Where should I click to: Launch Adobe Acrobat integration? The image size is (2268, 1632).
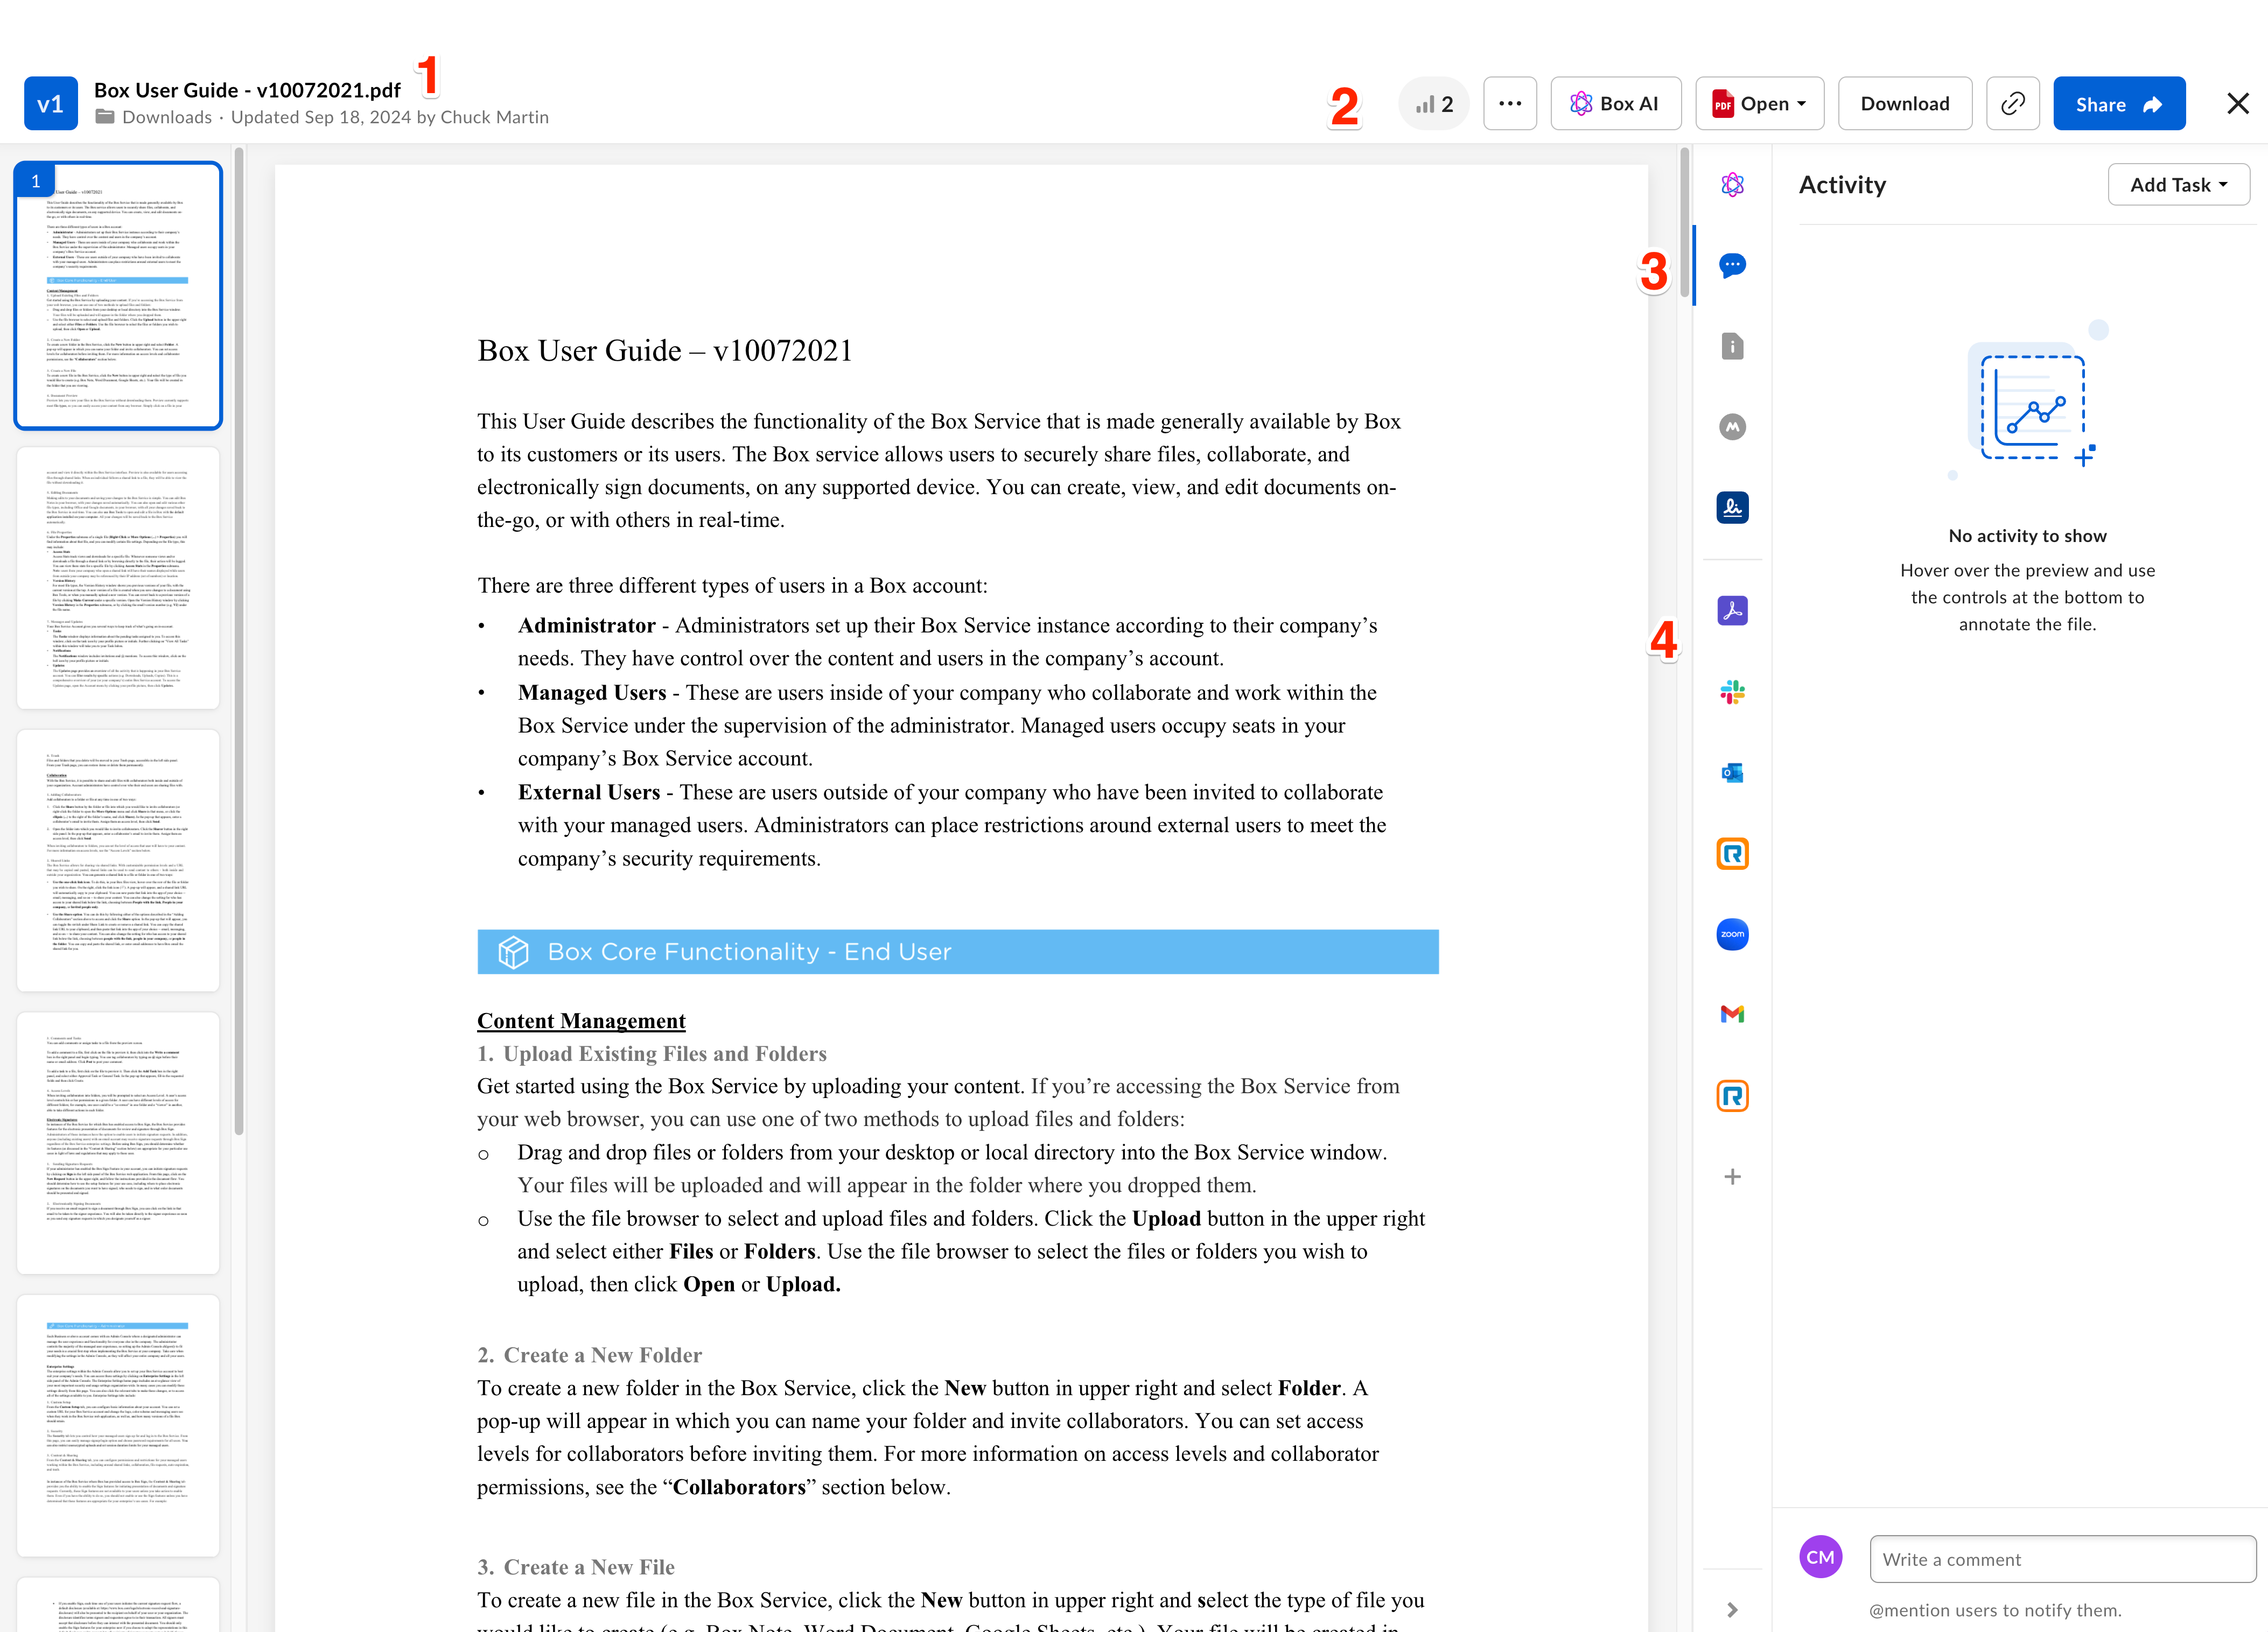(x=1732, y=610)
